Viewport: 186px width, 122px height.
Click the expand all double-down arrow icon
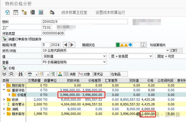coord(4,74)
